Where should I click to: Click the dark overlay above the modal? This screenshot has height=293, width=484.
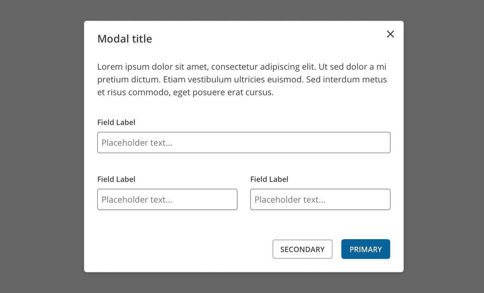coord(242,10)
